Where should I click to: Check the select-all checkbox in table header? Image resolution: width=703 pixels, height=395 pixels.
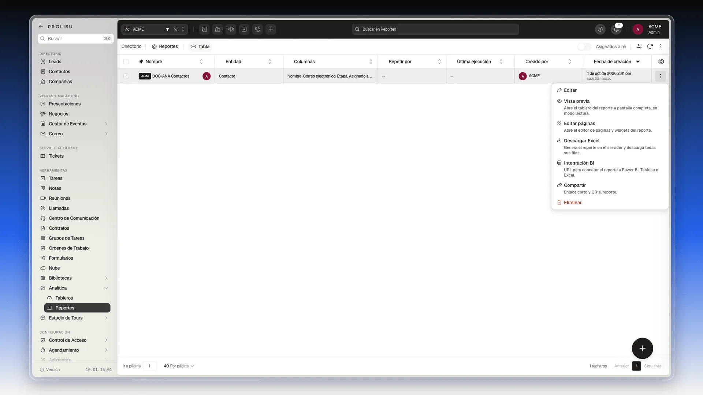(x=126, y=61)
